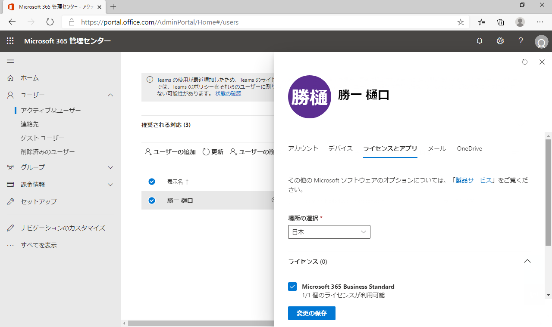Click the pencil icon for navigation customization
The height and width of the screenshot is (327, 552).
10,228
